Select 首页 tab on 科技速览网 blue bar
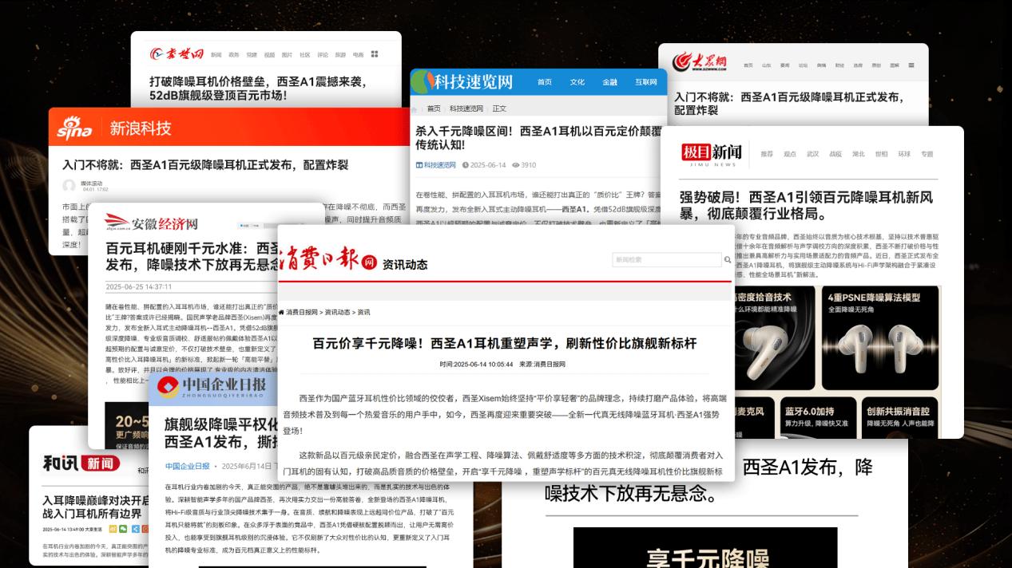 click(545, 82)
